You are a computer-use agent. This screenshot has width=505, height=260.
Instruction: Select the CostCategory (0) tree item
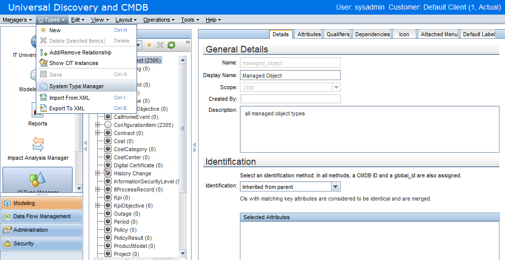(135, 149)
